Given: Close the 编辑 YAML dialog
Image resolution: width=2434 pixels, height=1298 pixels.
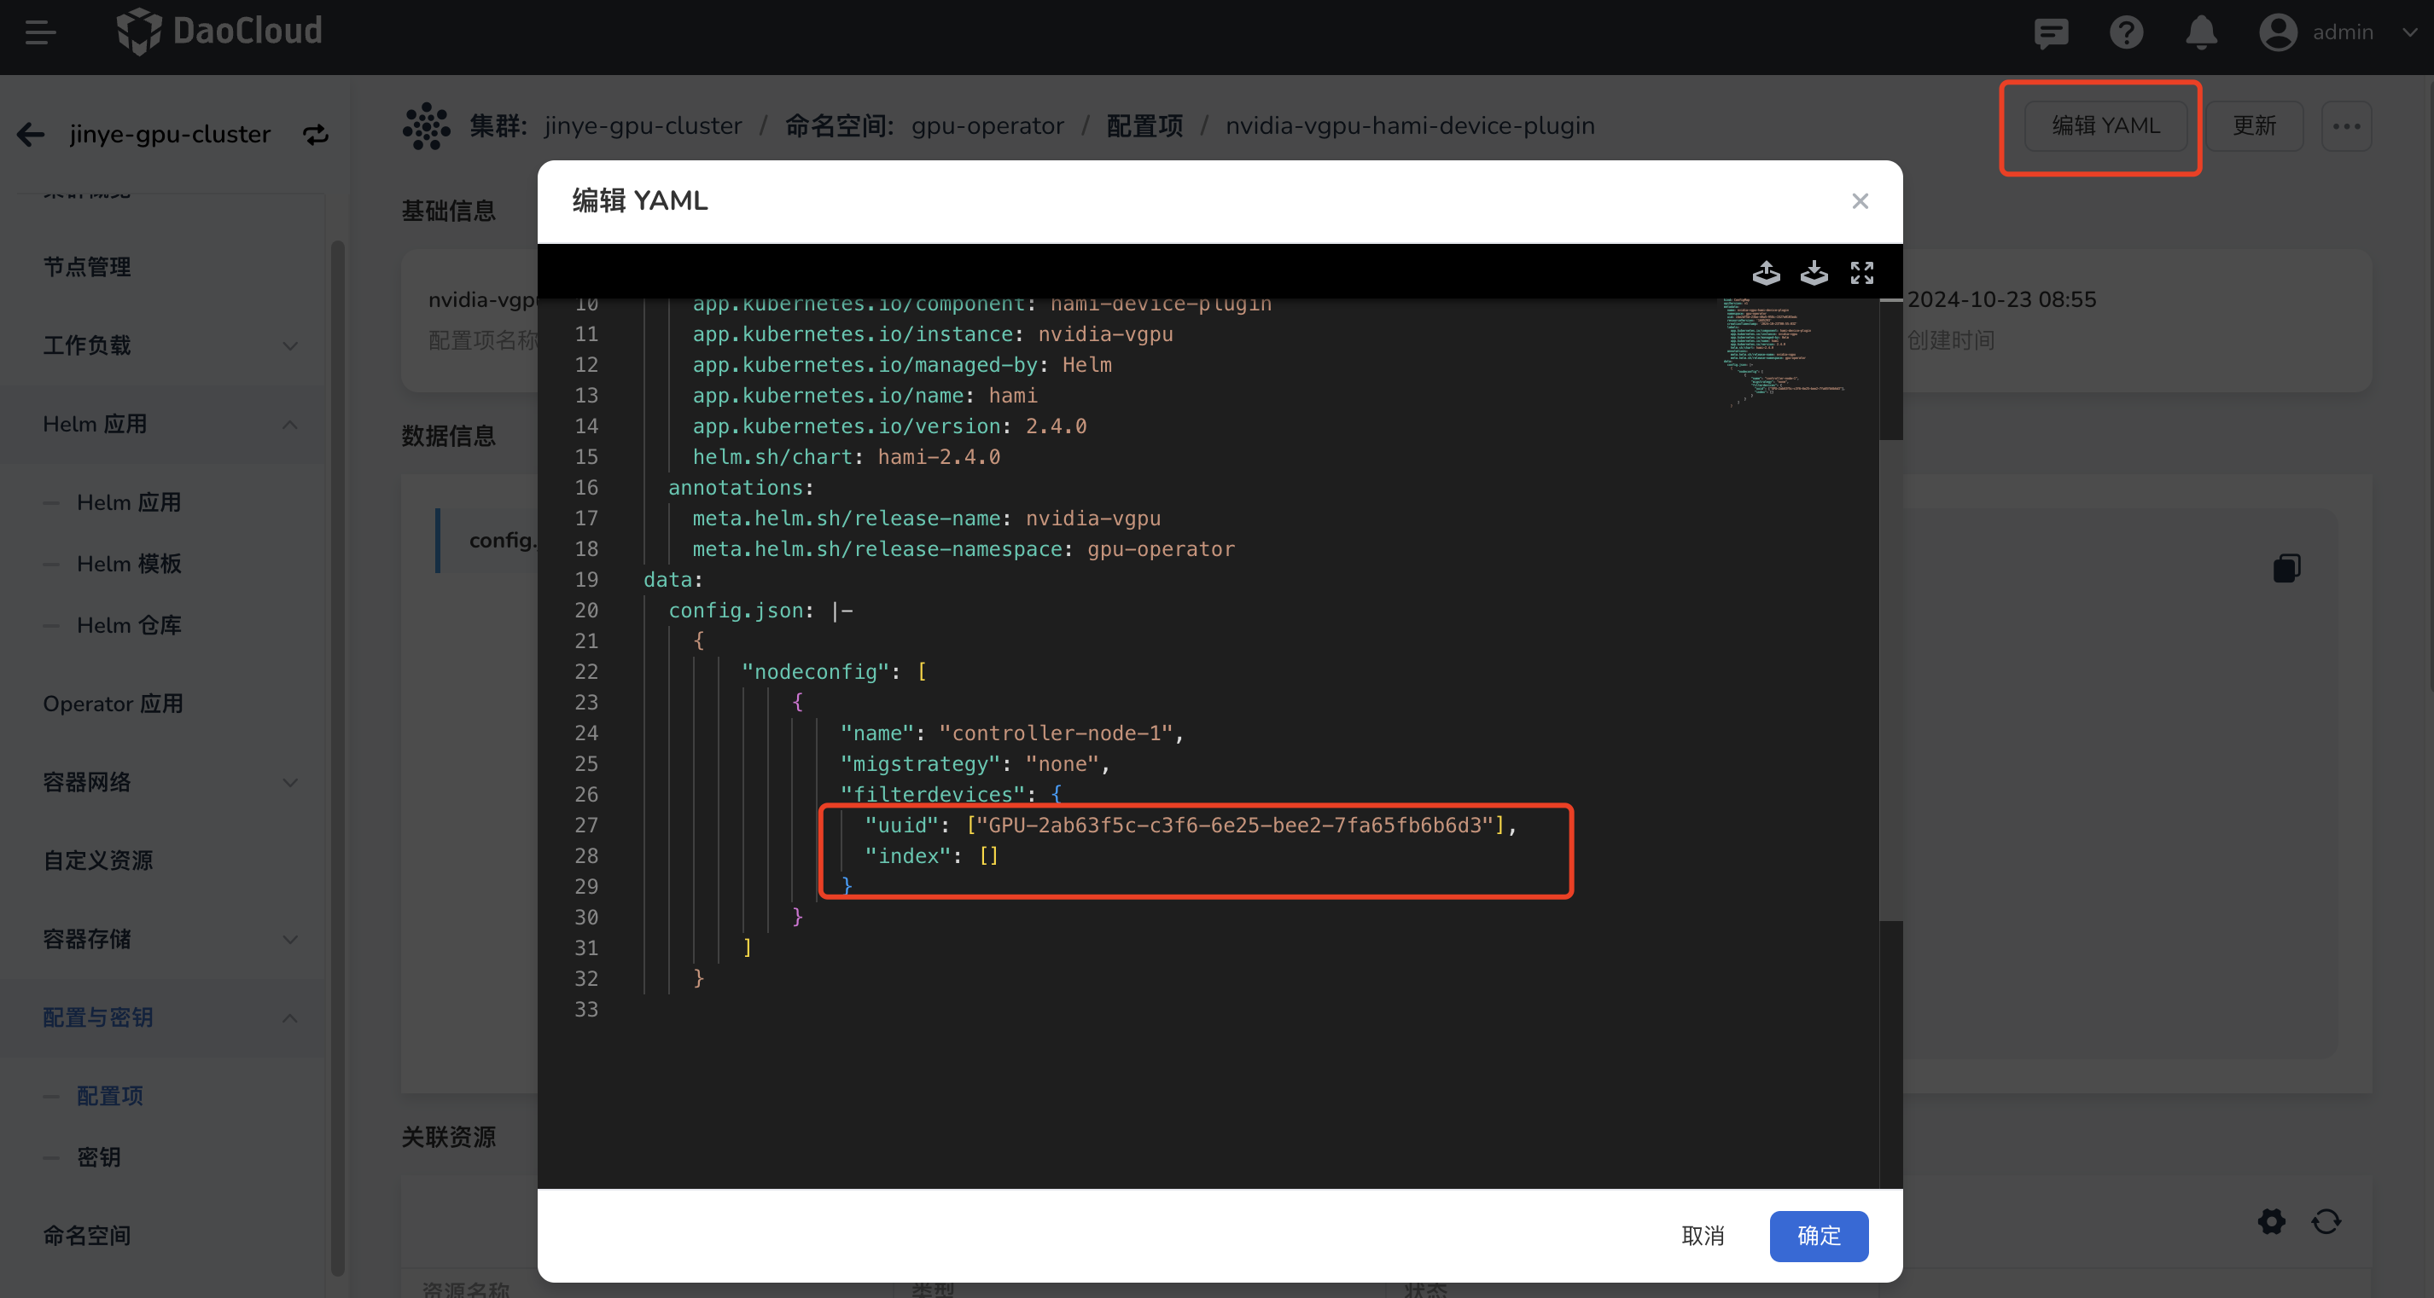Looking at the screenshot, I should 1860,201.
